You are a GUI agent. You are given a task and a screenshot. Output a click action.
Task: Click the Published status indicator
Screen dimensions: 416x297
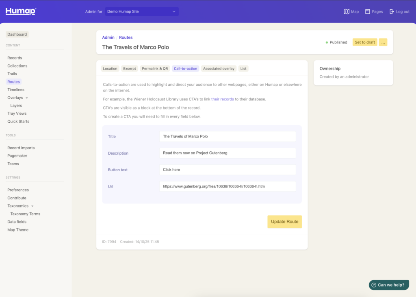pyautogui.click(x=336, y=42)
